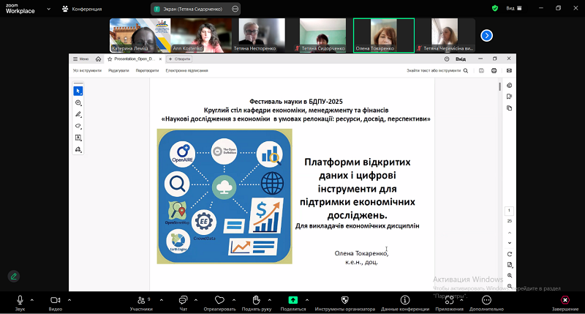The image size is (585, 314).
Task: Open the Редагувати menu in the PDF viewer
Action: pyautogui.click(x=118, y=71)
